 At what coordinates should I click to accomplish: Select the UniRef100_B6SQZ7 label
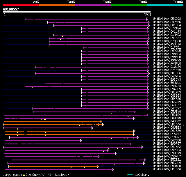(167, 105)
